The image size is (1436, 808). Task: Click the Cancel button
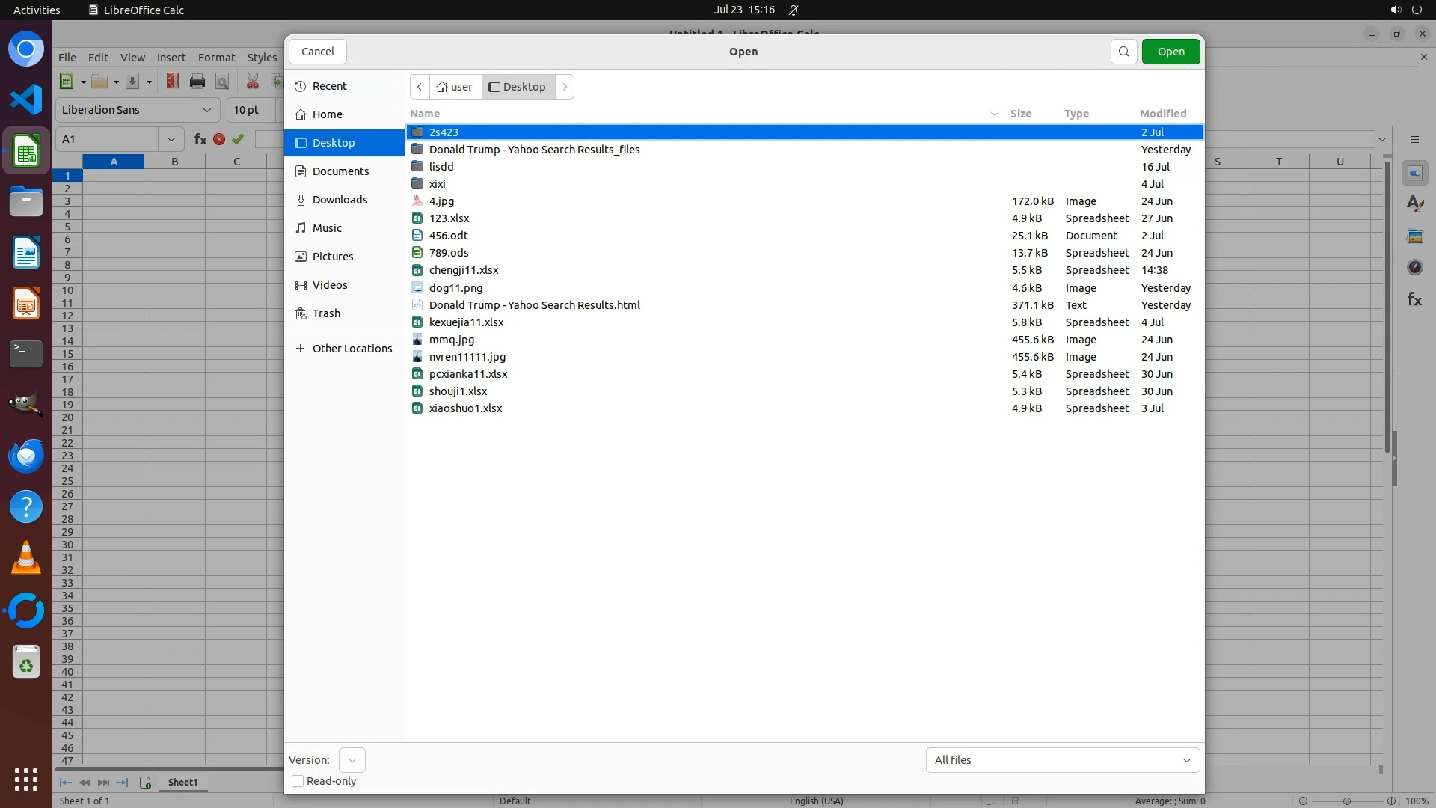tap(317, 52)
